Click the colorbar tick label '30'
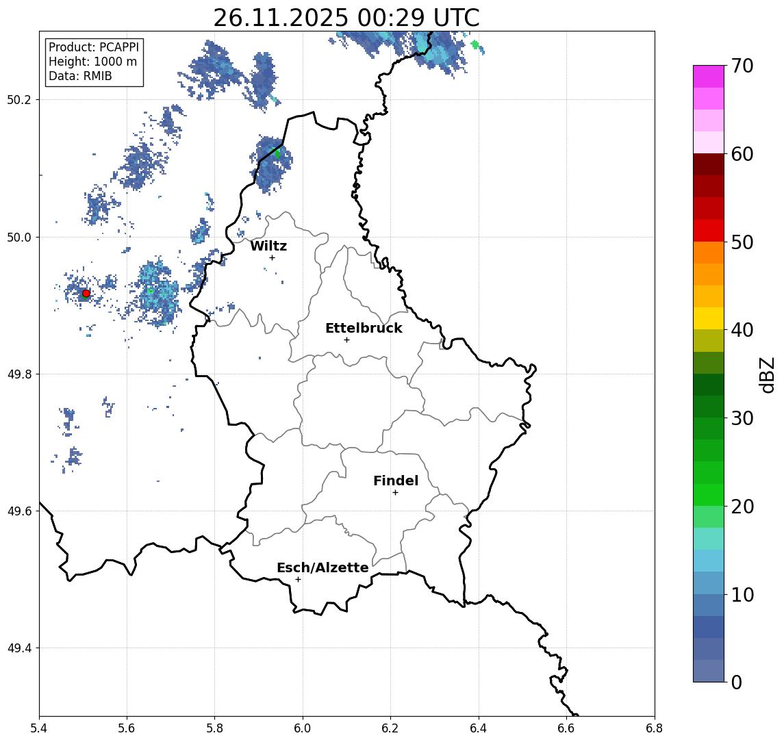Screen dimensions: 784x742 point(742,418)
